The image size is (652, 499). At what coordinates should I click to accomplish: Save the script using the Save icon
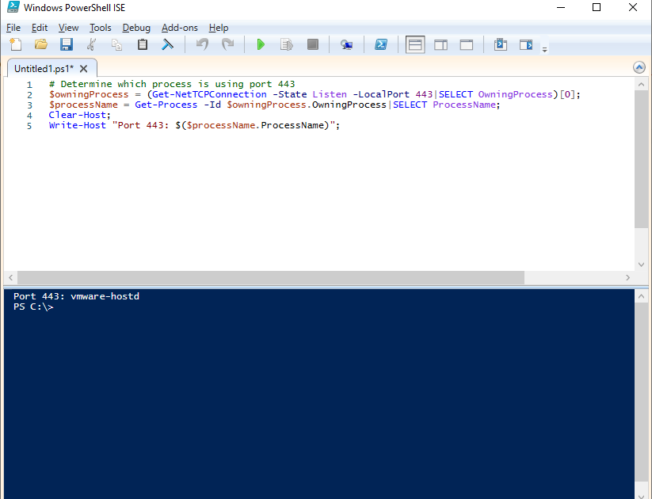tap(66, 44)
